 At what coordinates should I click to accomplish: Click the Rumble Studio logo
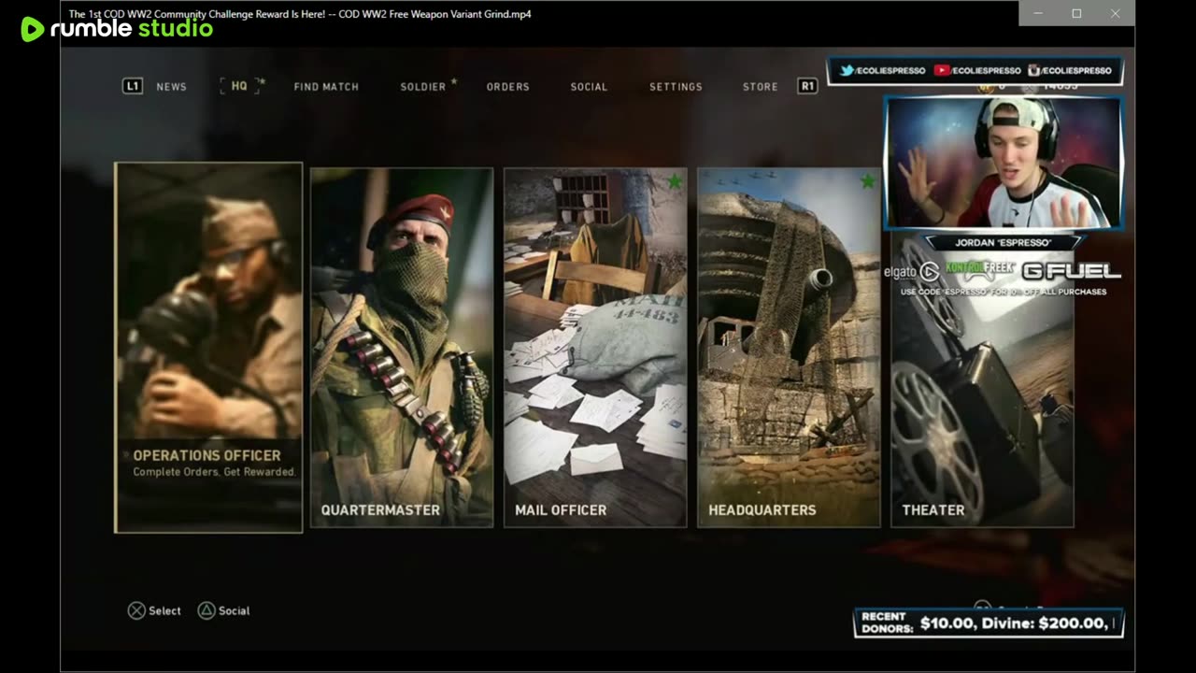[x=117, y=29]
